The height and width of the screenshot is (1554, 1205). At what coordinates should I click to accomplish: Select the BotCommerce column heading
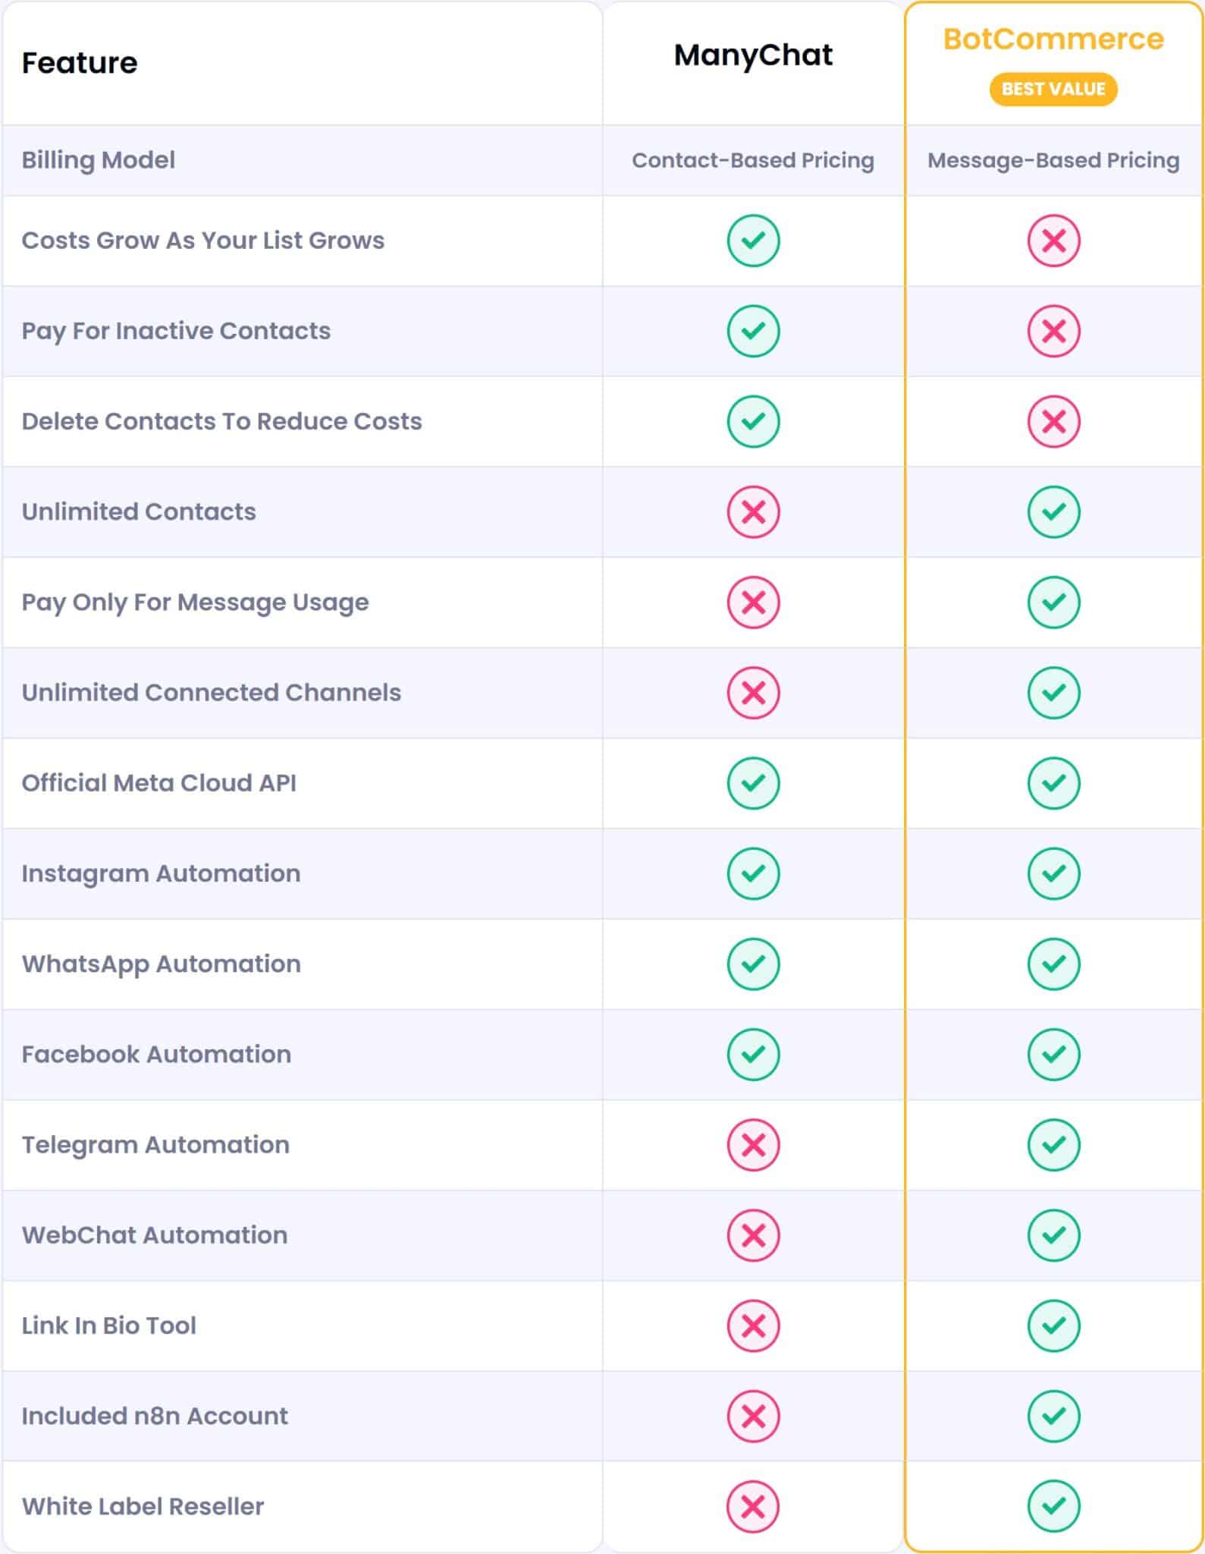point(1053,39)
